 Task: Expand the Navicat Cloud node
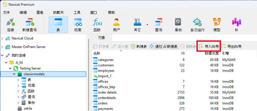[2, 38]
